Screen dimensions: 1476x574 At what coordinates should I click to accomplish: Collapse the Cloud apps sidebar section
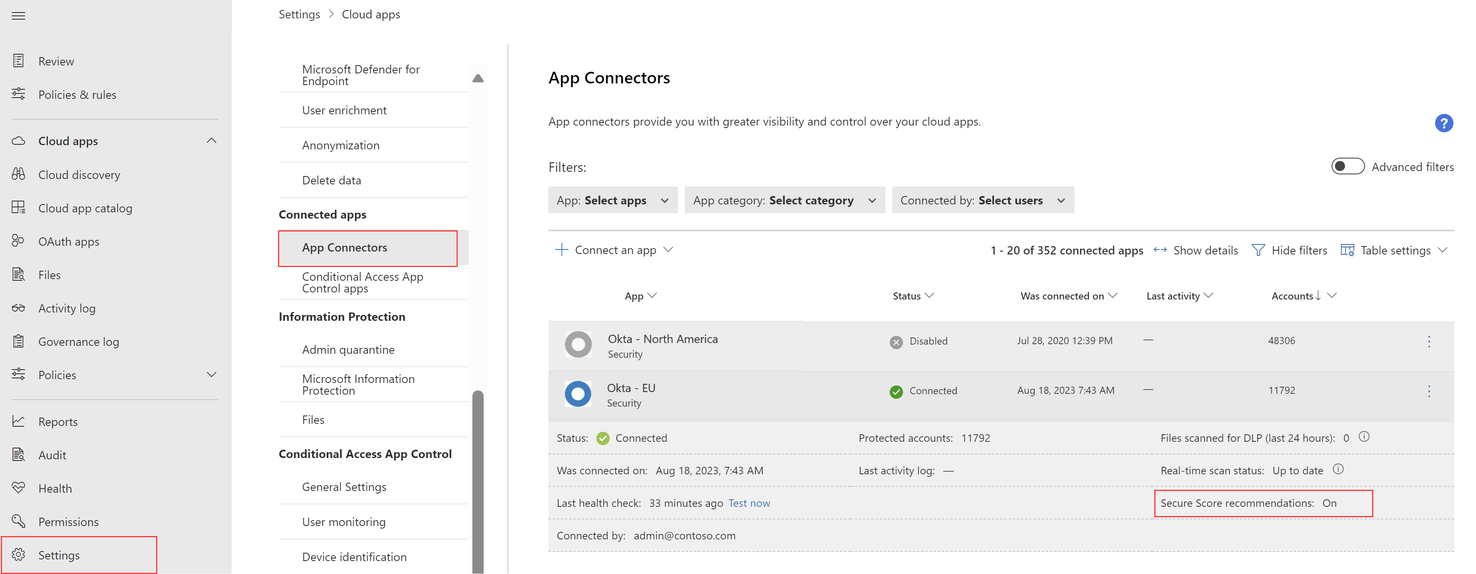(212, 141)
